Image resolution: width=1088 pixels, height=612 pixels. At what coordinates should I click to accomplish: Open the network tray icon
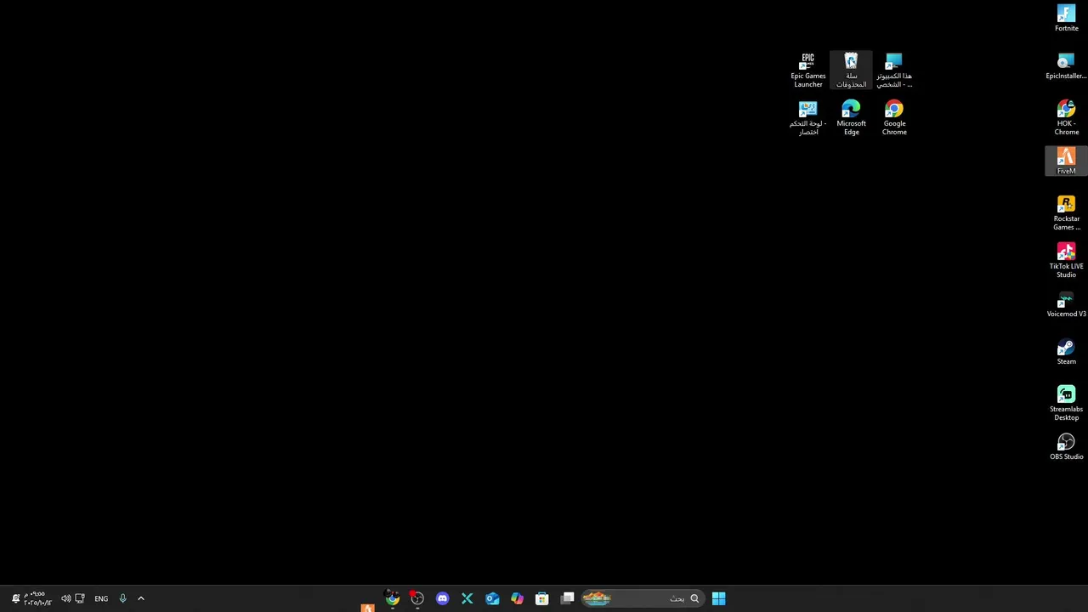pyautogui.click(x=80, y=598)
